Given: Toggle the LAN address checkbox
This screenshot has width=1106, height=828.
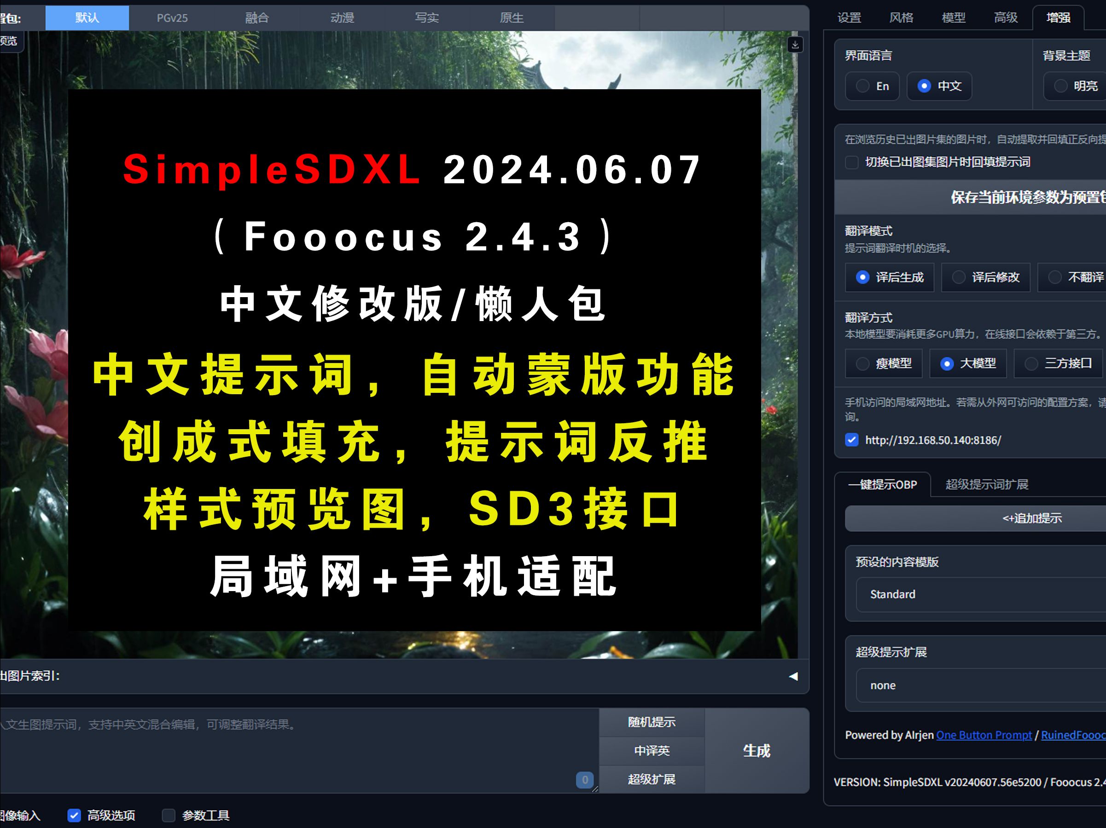Looking at the screenshot, I should point(851,440).
